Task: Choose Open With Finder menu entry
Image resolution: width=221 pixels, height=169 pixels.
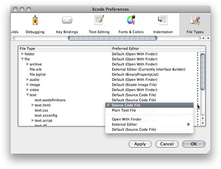Action: (x=149, y=119)
